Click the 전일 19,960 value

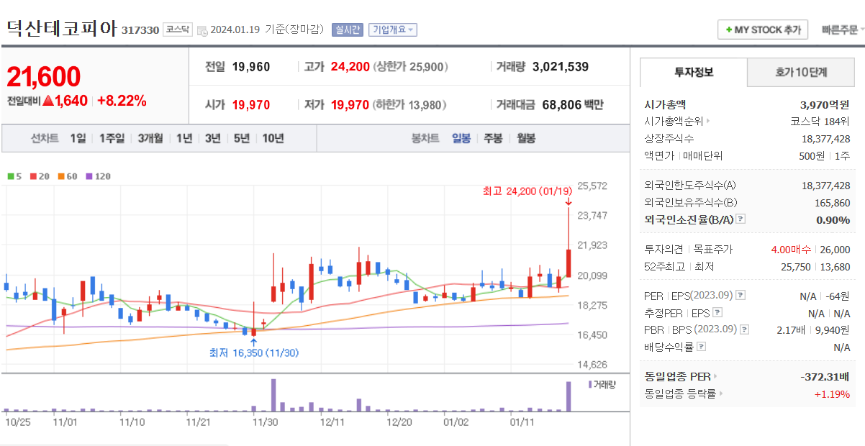pos(251,67)
